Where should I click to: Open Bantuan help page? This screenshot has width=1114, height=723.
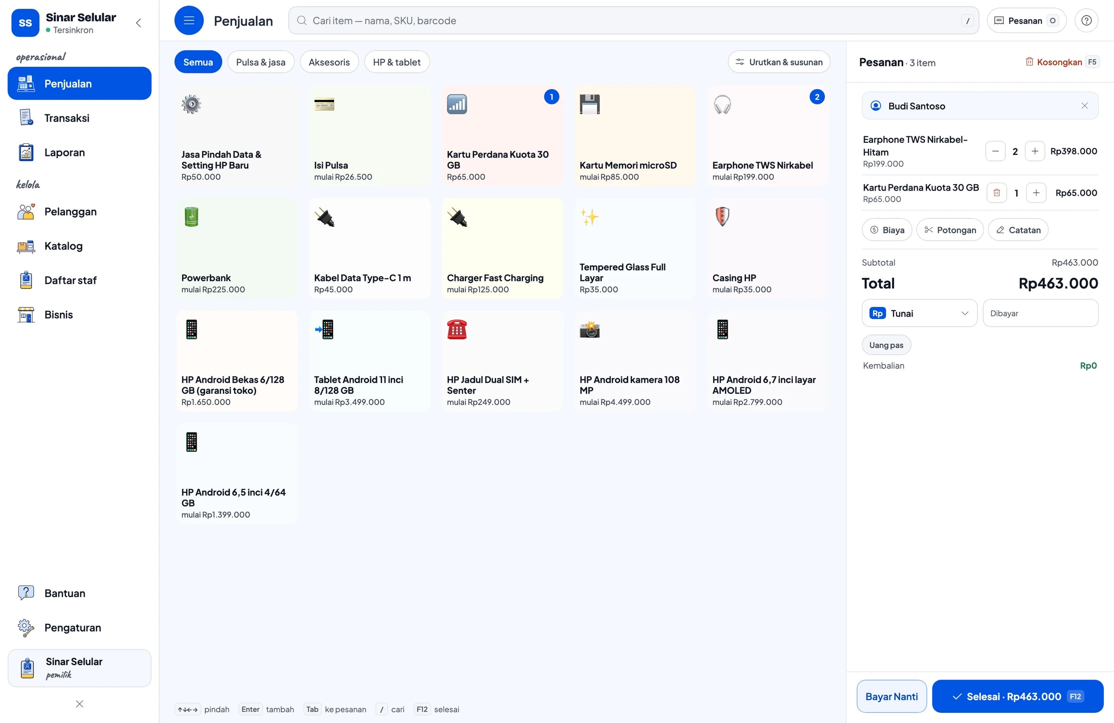pos(79,593)
